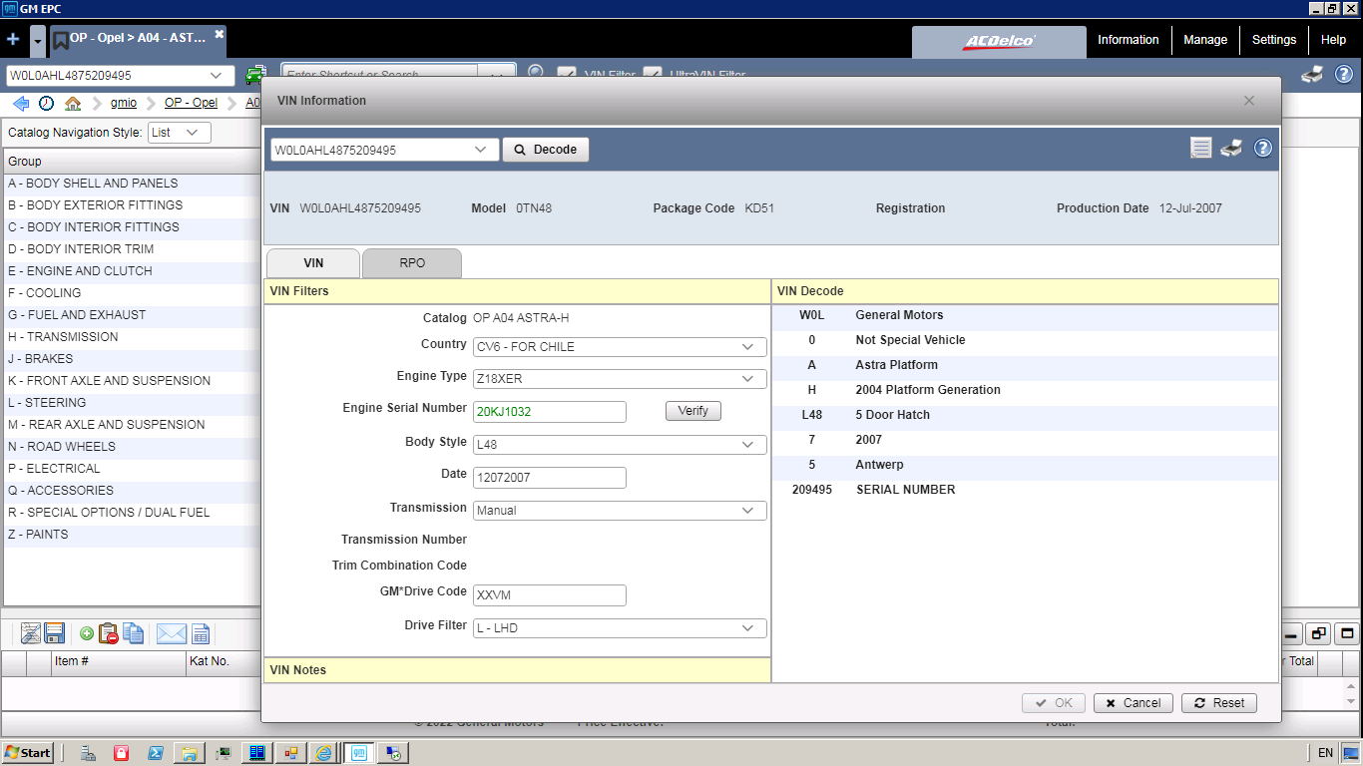Click the bookmark icon on catalog tab
This screenshot has width=1363, height=766.
(x=61, y=40)
